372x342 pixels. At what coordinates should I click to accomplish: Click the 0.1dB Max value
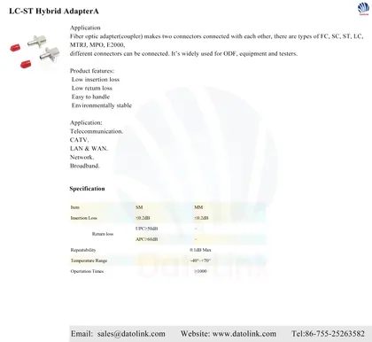(200, 250)
